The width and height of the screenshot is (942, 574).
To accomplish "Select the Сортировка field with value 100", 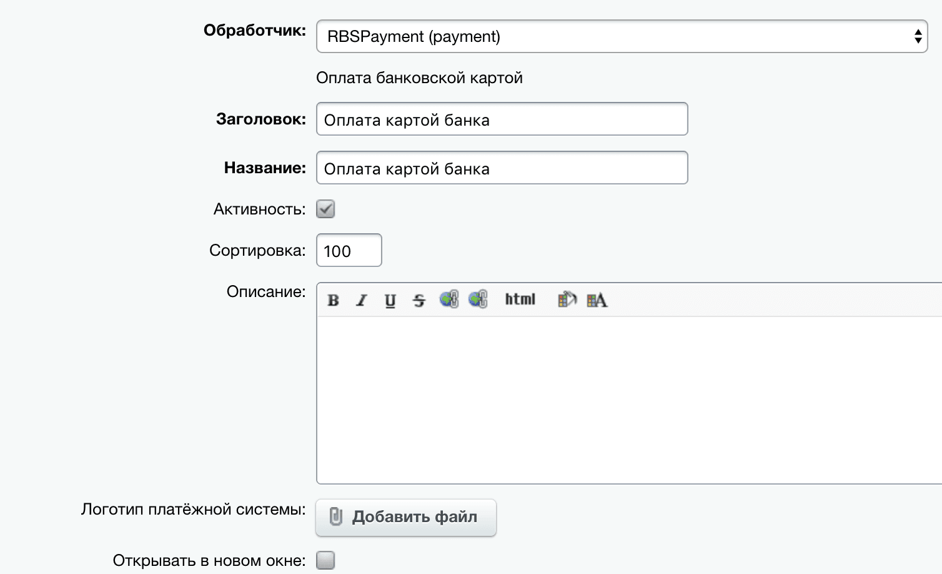I will click(x=349, y=251).
